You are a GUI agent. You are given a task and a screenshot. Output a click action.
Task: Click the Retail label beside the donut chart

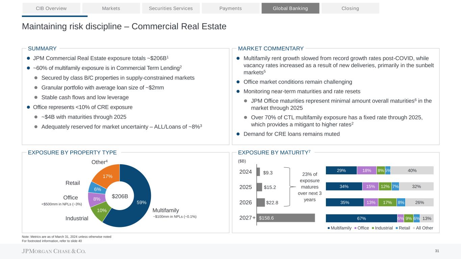point(73,183)
